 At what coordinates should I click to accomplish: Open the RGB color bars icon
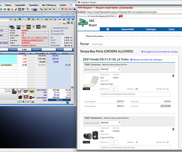pyautogui.click(x=29, y=19)
